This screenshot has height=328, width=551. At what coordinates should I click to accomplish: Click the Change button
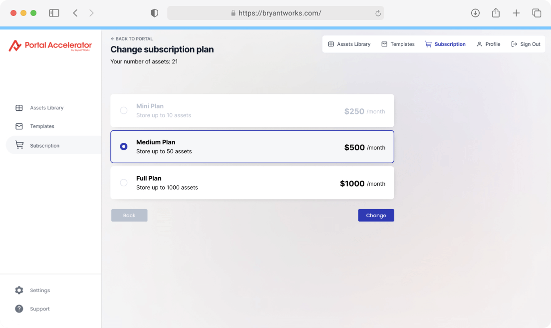point(376,215)
